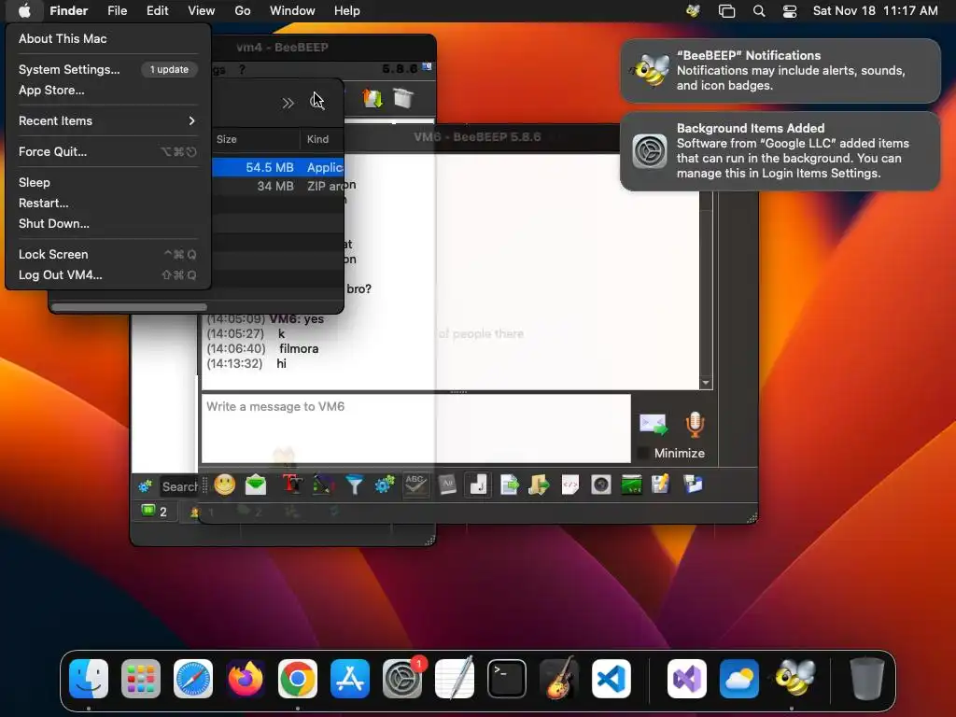
Task: Click BeeBEEP bee icon in Dock
Action: click(x=795, y=678)
